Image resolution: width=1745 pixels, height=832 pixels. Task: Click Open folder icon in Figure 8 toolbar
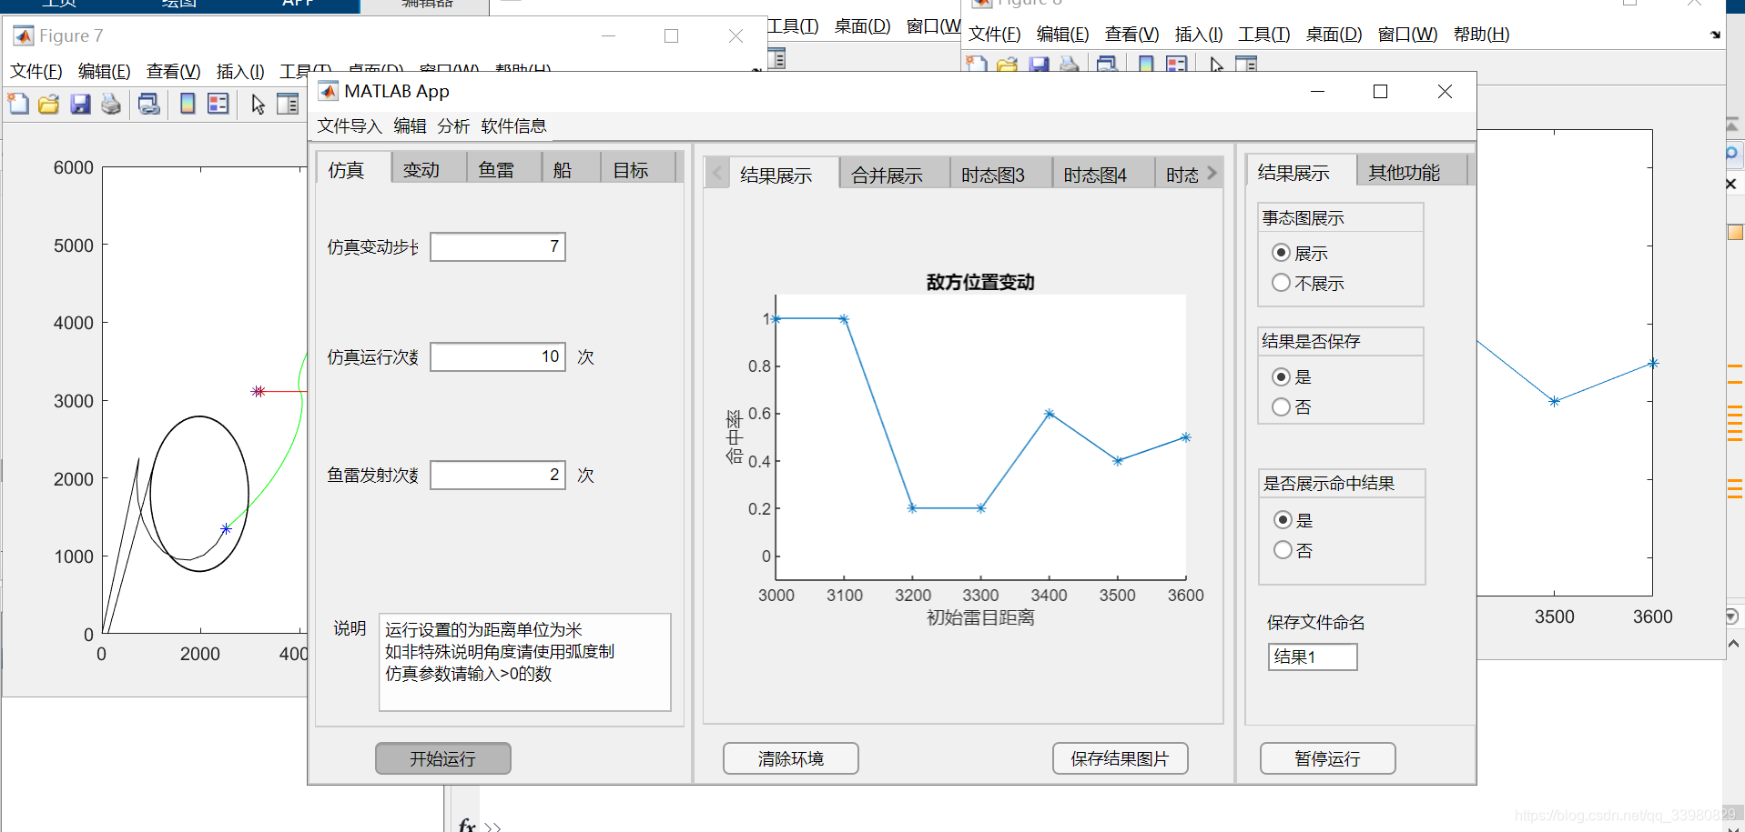(x=1008, y=65)
